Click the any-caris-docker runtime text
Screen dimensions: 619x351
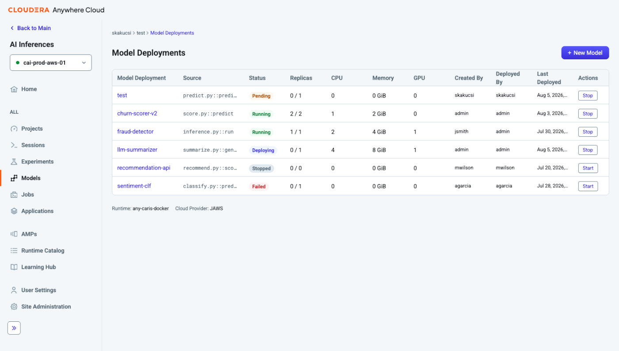pos(151,208)
